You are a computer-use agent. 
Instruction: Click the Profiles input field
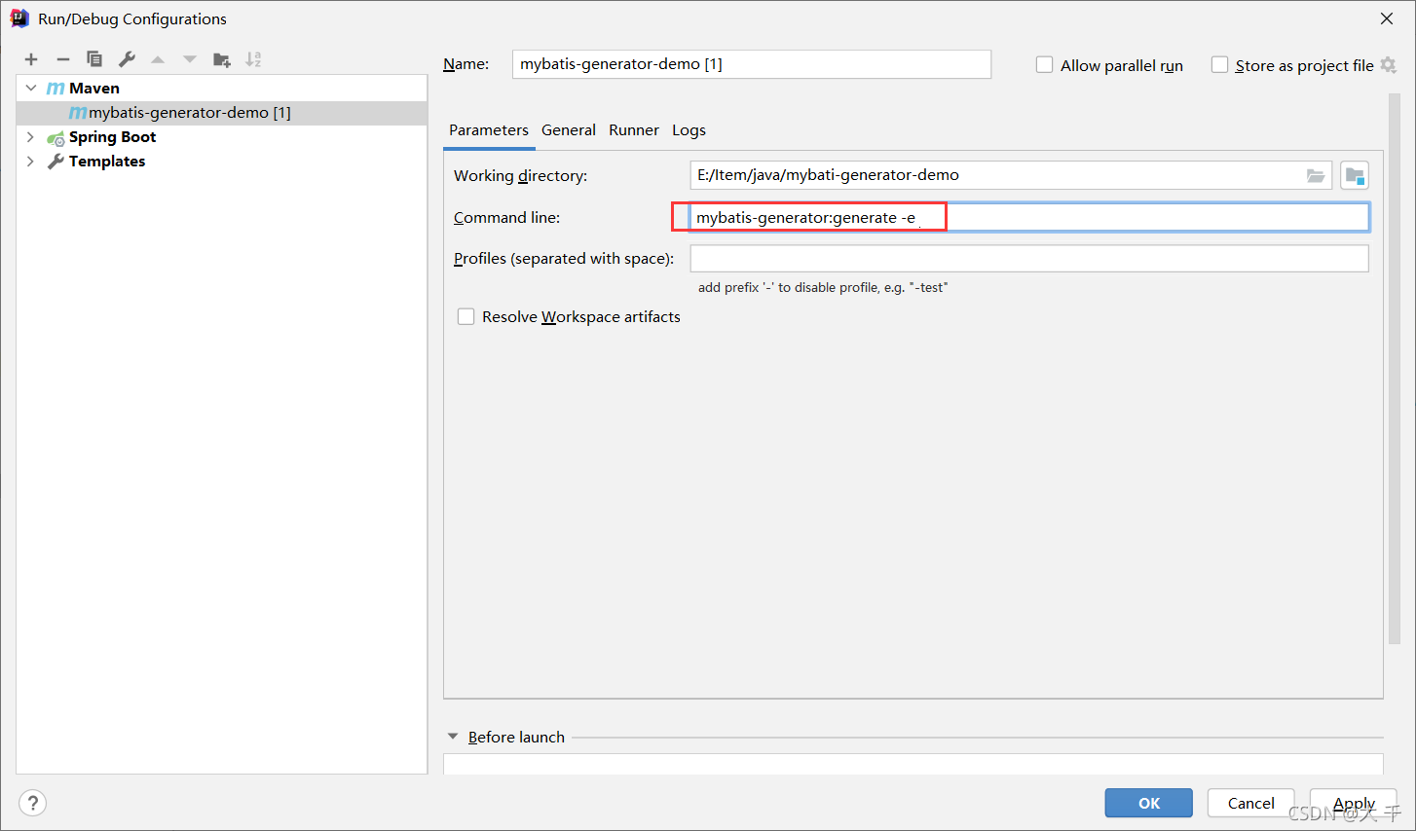[1029, 258]
